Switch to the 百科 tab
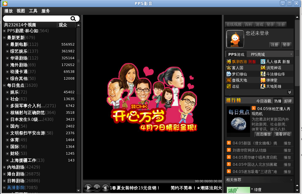Screen dimensions: 302x194 click(x=248, y=24)
